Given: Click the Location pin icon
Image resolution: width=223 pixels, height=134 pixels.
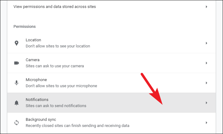Looking at the screenshot, I should 17,43.
